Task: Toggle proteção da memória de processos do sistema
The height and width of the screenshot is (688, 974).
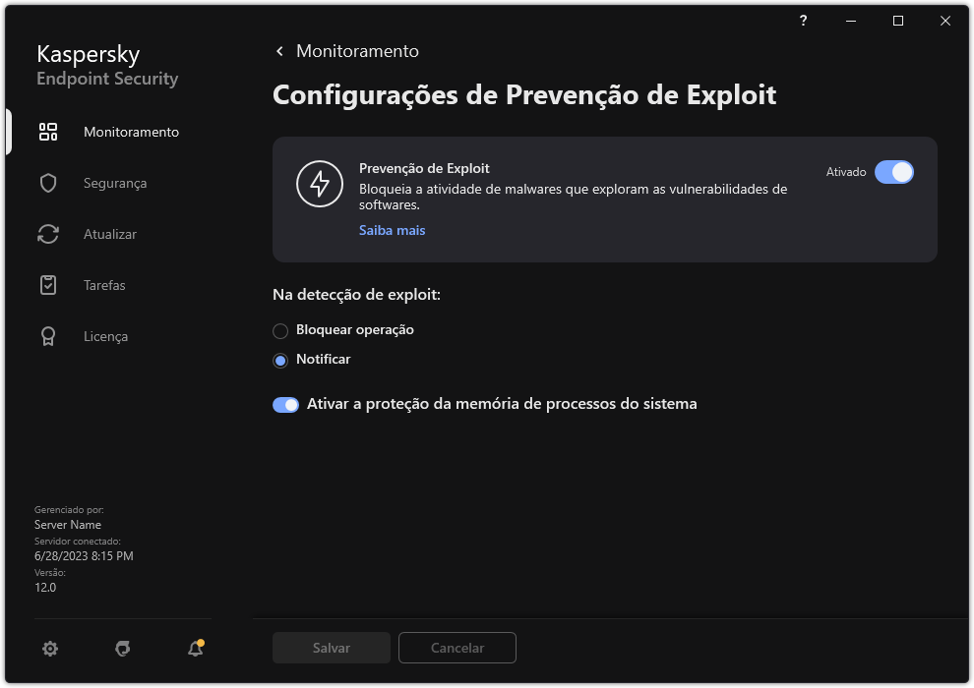Action: (285, 404)
